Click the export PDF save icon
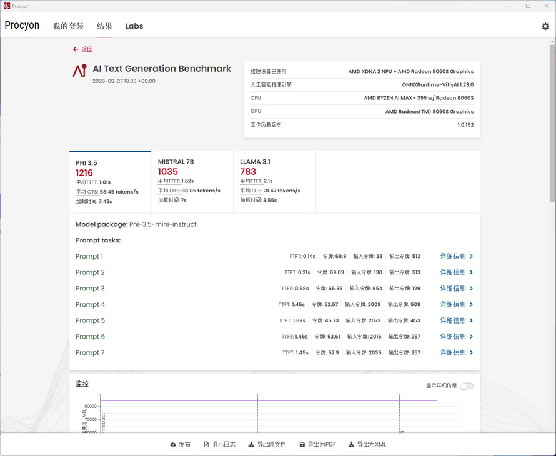 coord(302,444)
